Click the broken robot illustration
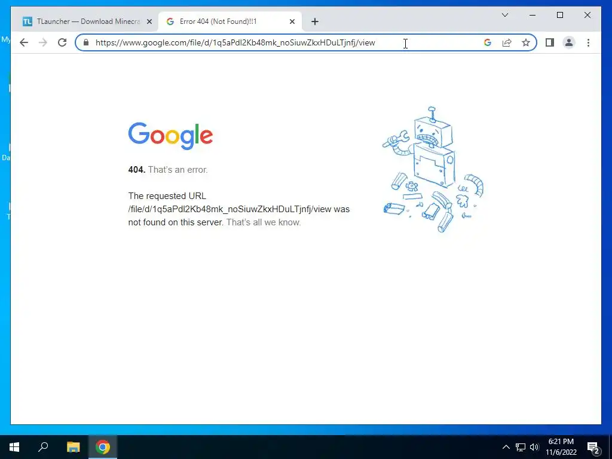Screen dimensions: 612x459 coord(433,169)
